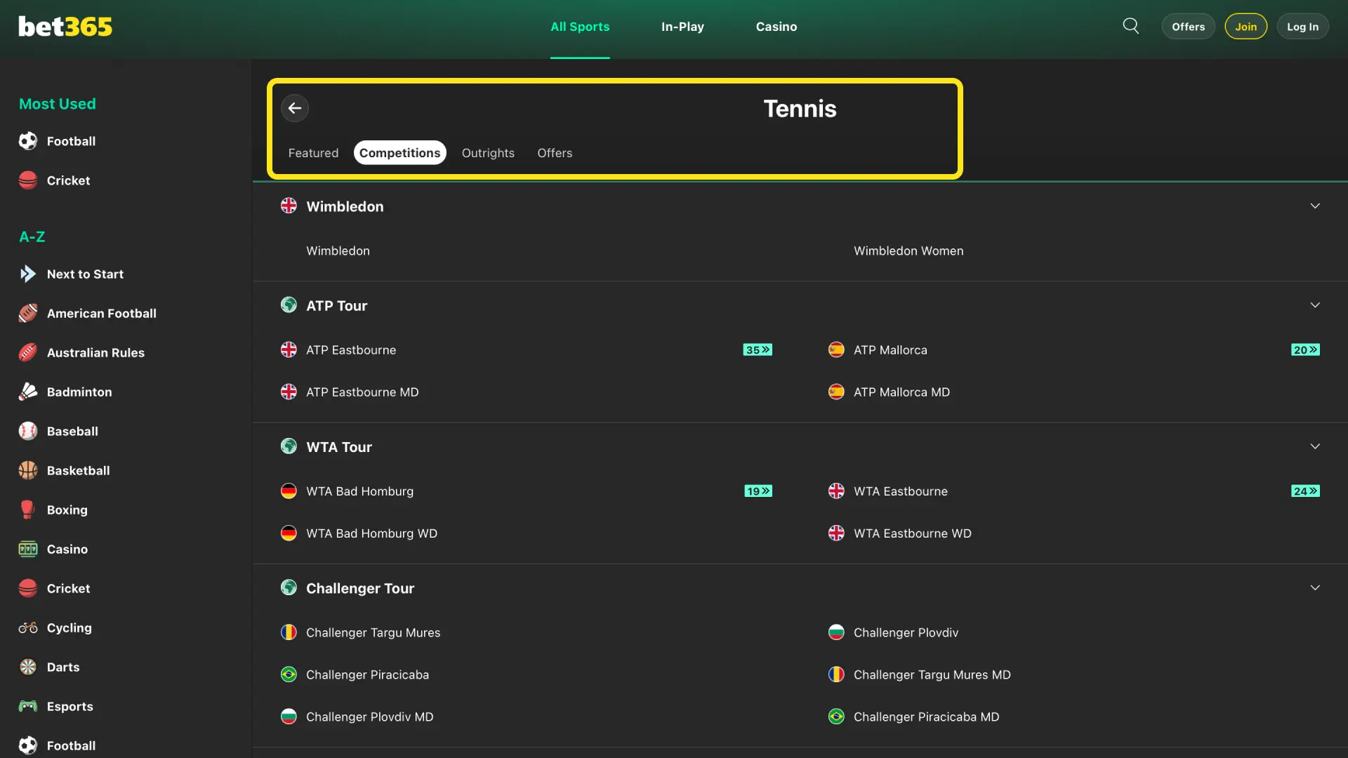This screenshot has height=758, width=1348.
Task: Open the WTA Eastbourne 24 live badge
Action: [1305, 491]
